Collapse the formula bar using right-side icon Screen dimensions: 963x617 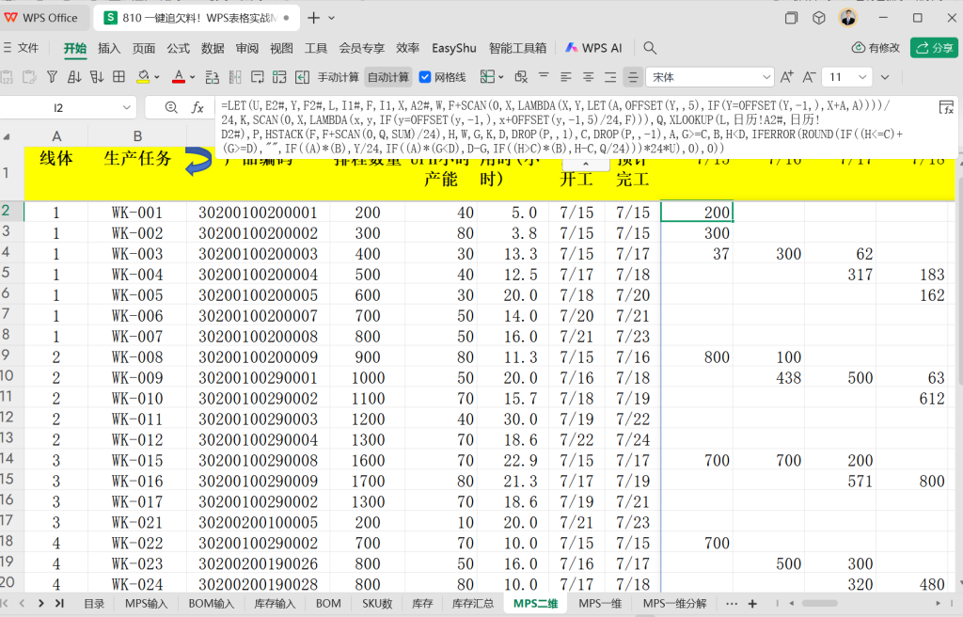click(x=946, y=107)
